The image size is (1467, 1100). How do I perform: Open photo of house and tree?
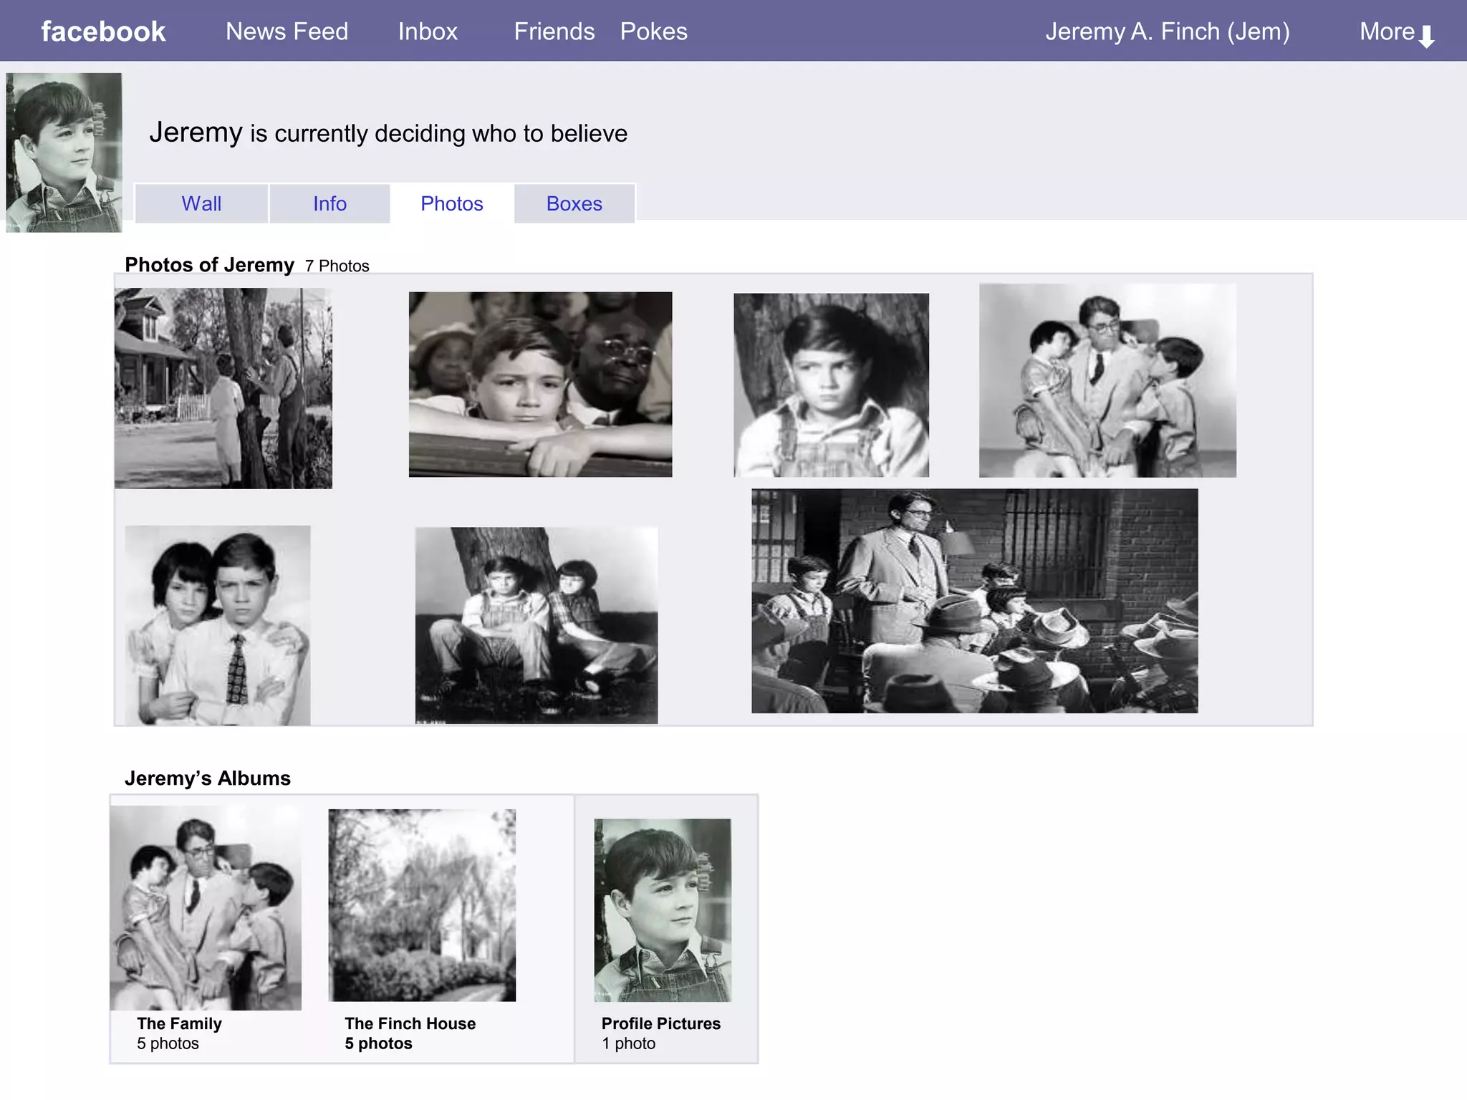click(x=223, y=388)
